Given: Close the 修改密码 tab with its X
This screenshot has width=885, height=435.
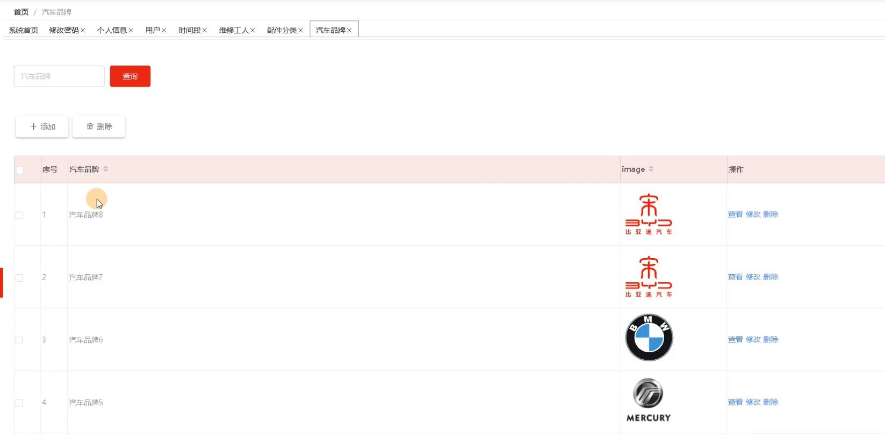Looking at the screenshot, I should (x=83, y=31).
